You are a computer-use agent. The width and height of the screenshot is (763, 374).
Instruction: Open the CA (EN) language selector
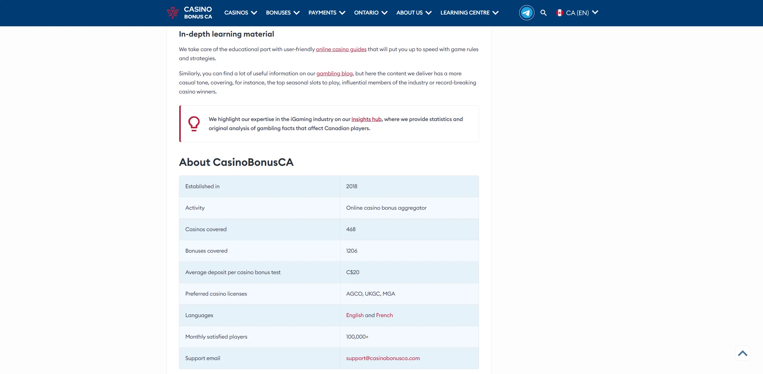(x=577, y=13)
